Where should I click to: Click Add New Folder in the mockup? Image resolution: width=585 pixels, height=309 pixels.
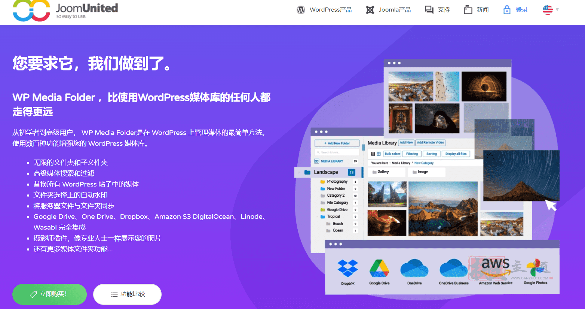pyautogui.click(x=337, y=143)
